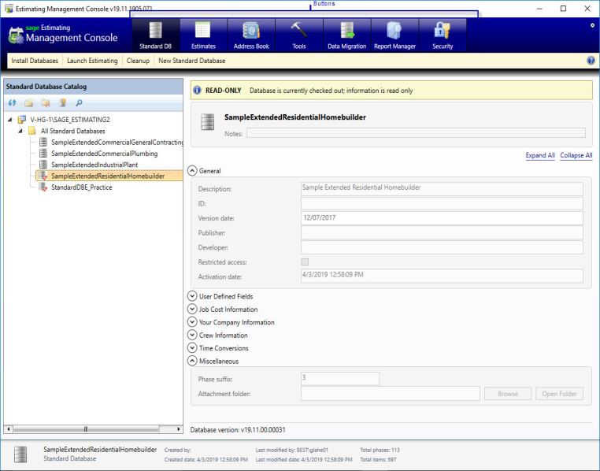600x471 pixels.
Task: Open the Address Book module
Action: [251, 35]
